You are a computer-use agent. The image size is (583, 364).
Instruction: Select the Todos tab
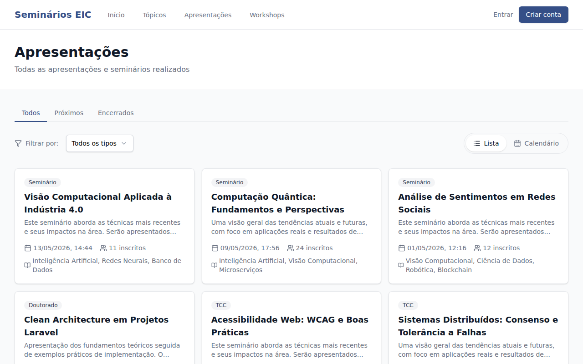(x=31, y=113)
